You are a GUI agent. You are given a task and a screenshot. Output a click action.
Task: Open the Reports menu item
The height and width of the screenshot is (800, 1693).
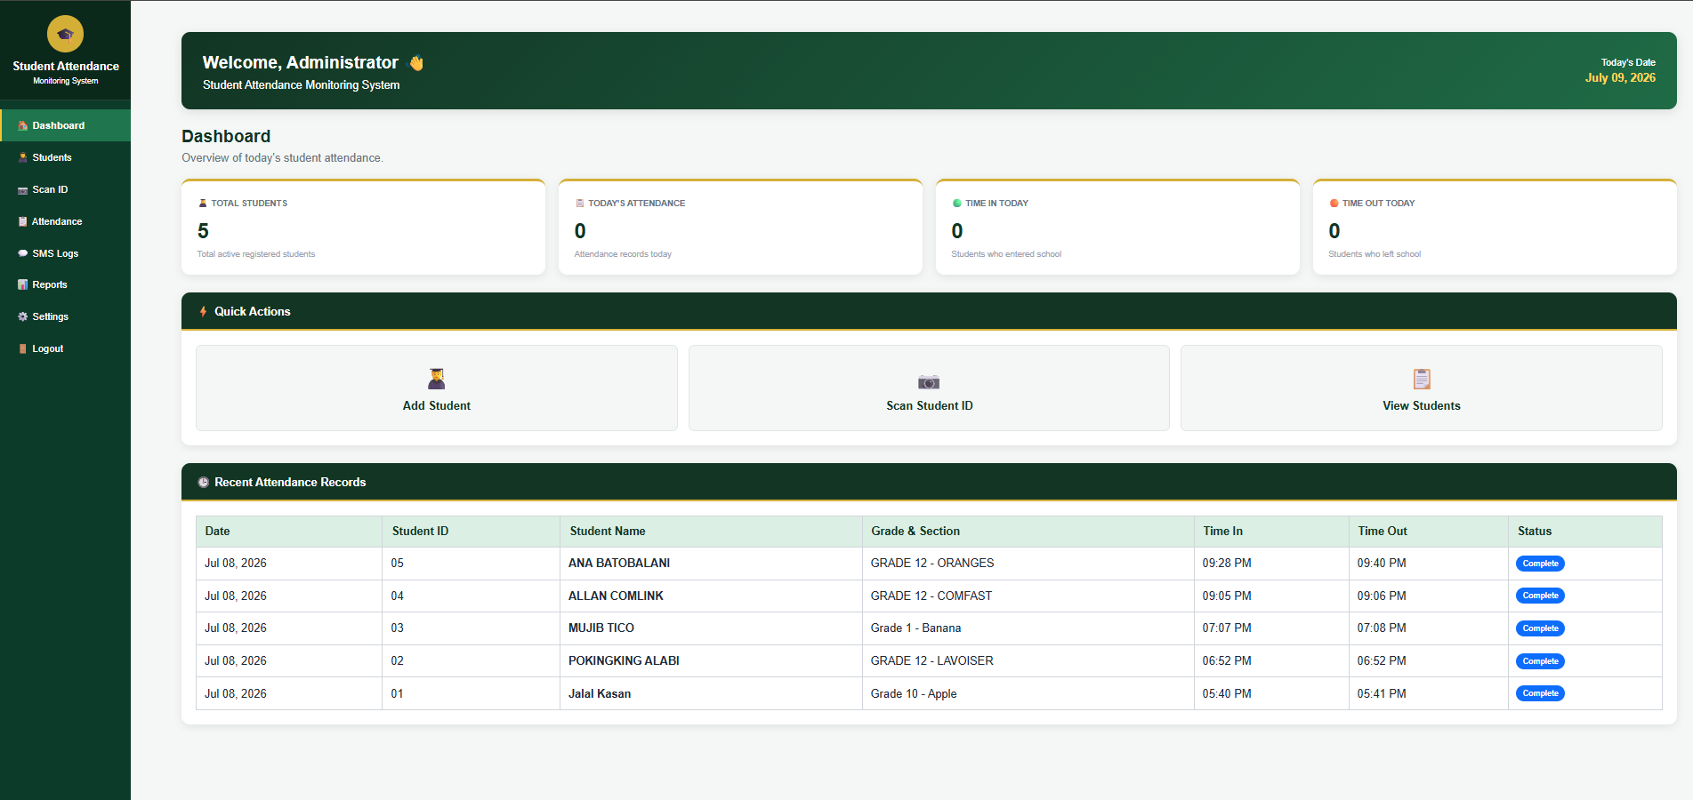[65, 284]
